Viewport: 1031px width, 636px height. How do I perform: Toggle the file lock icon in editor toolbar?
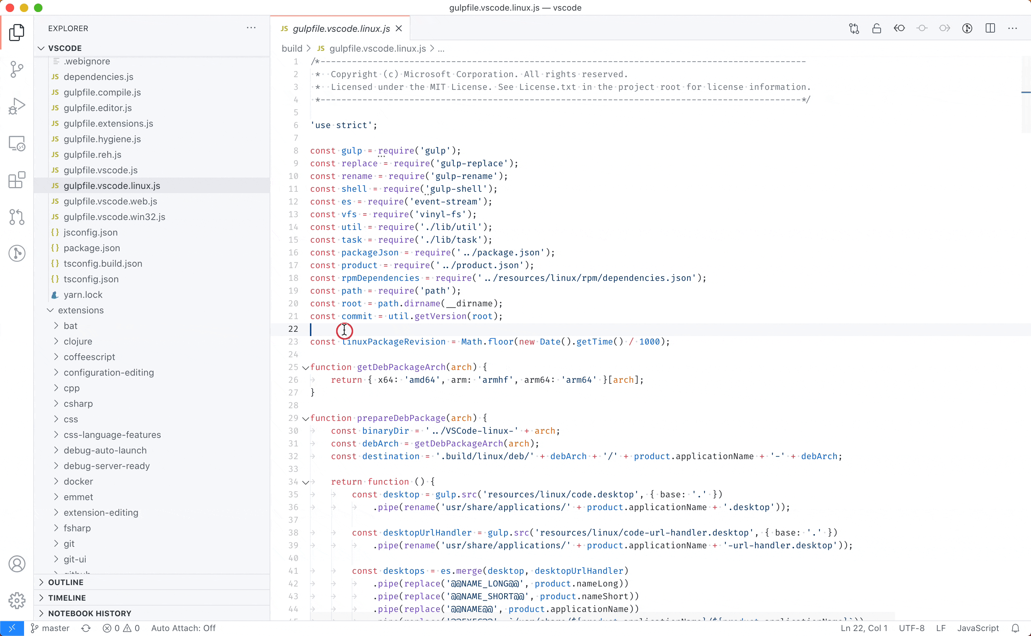coord(876,28)
